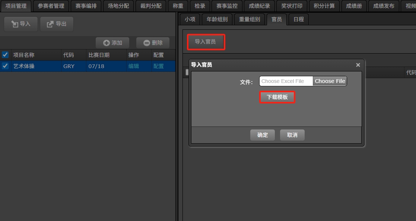
Task: Click the 文件 file input field
Action: (x=286, y=81)
